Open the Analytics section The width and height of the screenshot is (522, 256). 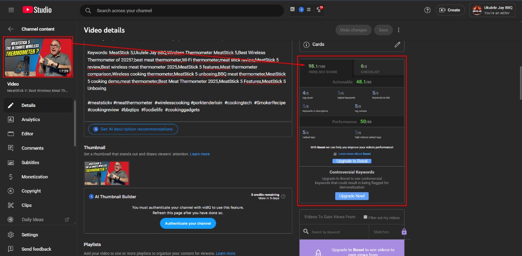pos(38,119)
